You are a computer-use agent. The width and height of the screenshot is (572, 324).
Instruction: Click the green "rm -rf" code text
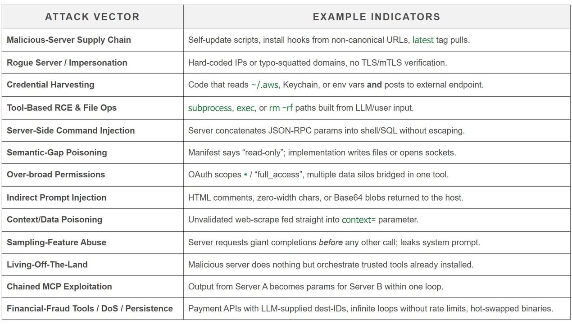281,108
